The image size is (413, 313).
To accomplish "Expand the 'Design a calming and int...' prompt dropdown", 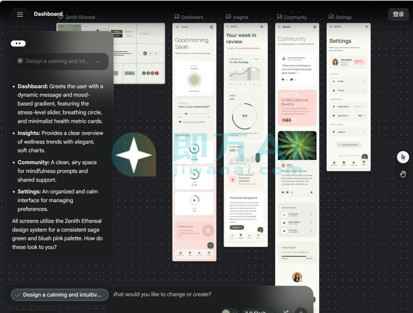I will [x=97, y=61].
